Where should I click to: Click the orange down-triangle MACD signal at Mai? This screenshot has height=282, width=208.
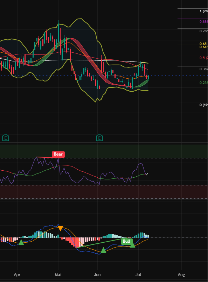point(61,228)
